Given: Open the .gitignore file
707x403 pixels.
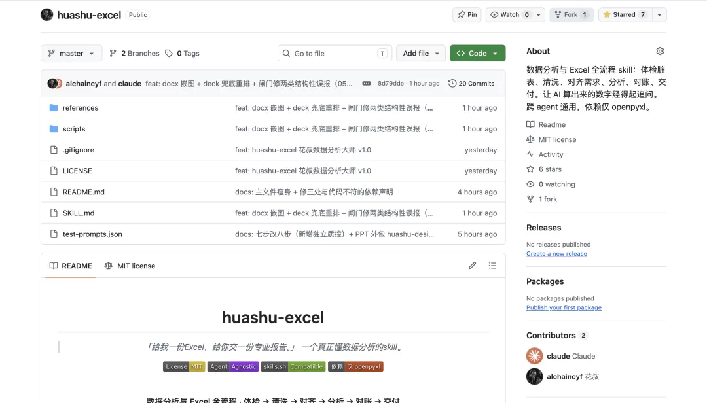Looking at the screenshot, I should pos(79,150).
